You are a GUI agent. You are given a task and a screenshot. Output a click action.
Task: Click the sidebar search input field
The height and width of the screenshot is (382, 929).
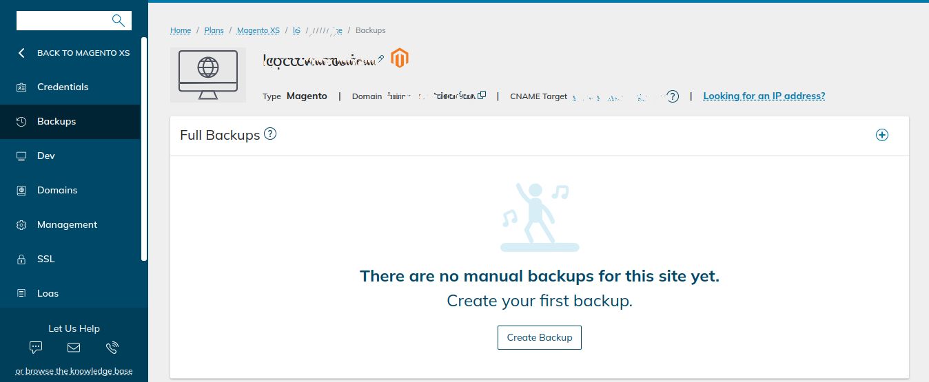point(74,21)
